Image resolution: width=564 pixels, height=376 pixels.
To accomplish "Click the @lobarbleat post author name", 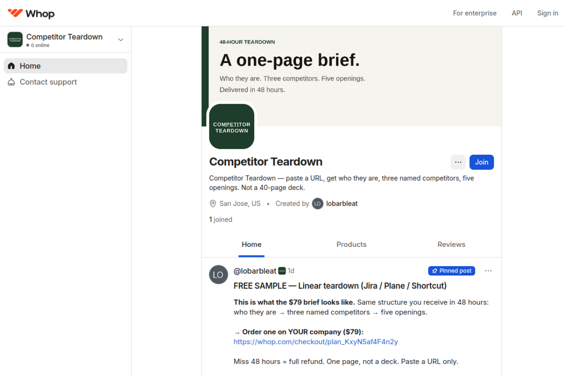I will [255, 271].
